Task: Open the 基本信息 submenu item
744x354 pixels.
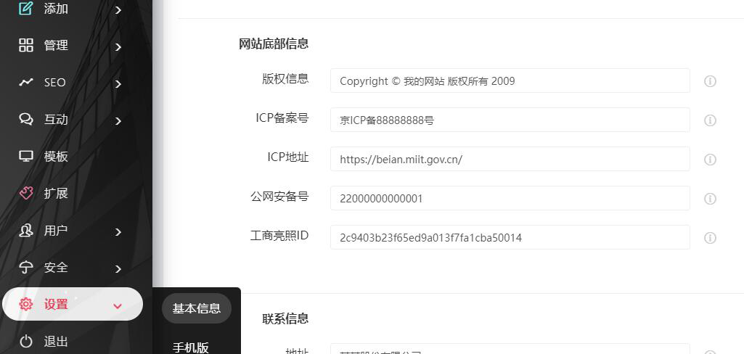Action: [196, 308]
